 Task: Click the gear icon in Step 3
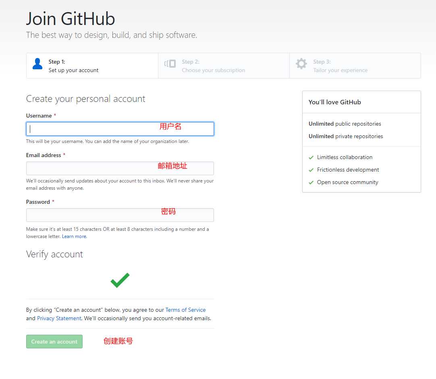coord(301,64)
